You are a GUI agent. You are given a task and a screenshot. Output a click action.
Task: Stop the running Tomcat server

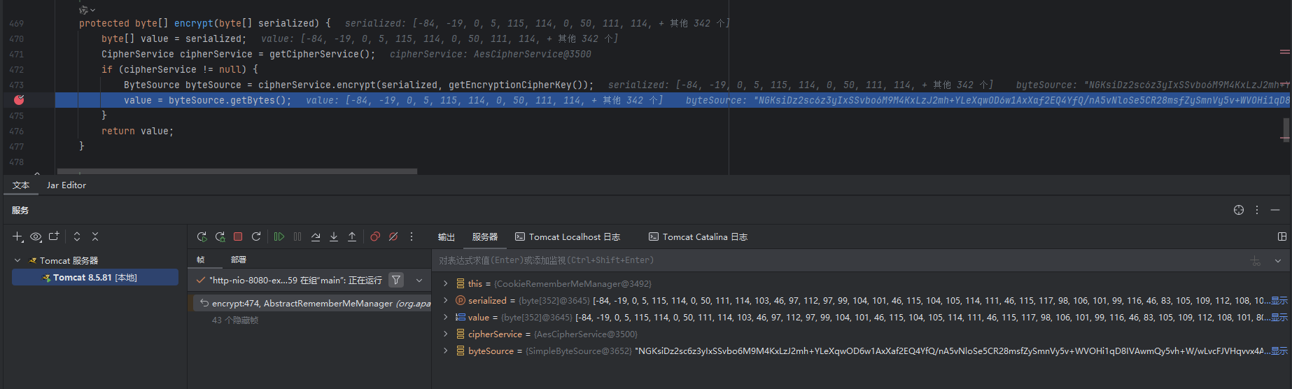[238, 236]
